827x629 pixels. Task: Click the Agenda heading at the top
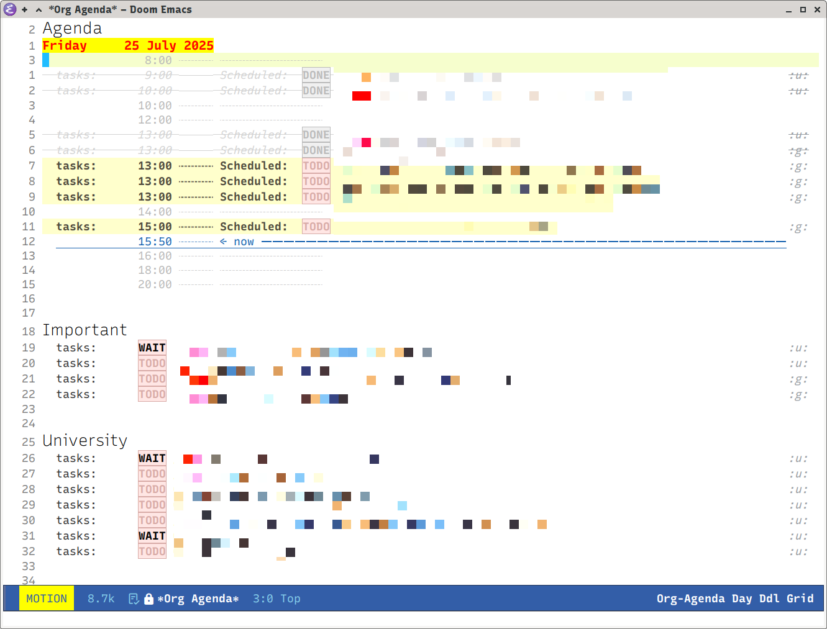72,29
